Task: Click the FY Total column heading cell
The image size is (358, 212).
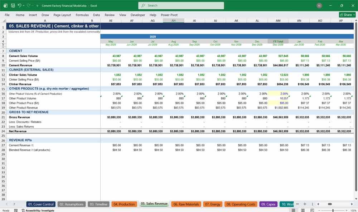Action: click(278, 41)
